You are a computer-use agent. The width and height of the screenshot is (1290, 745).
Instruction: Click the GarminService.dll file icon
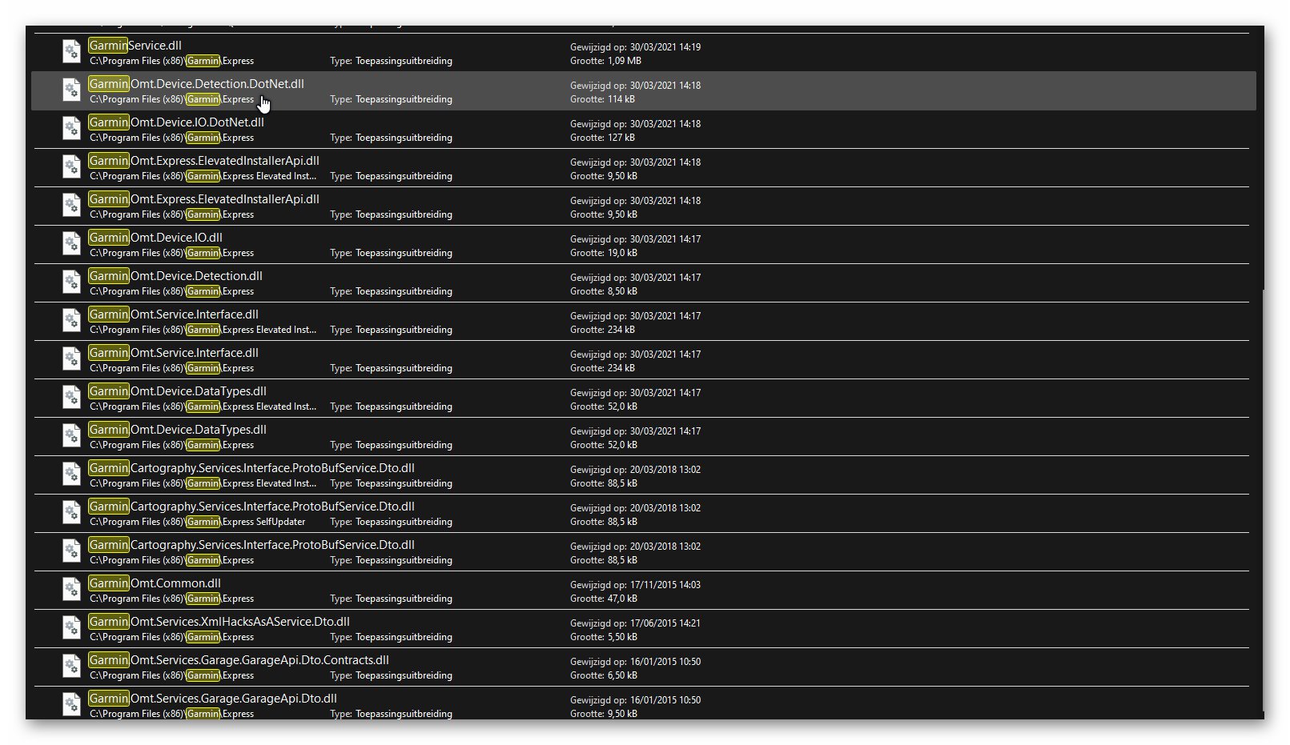pos(71,52)
